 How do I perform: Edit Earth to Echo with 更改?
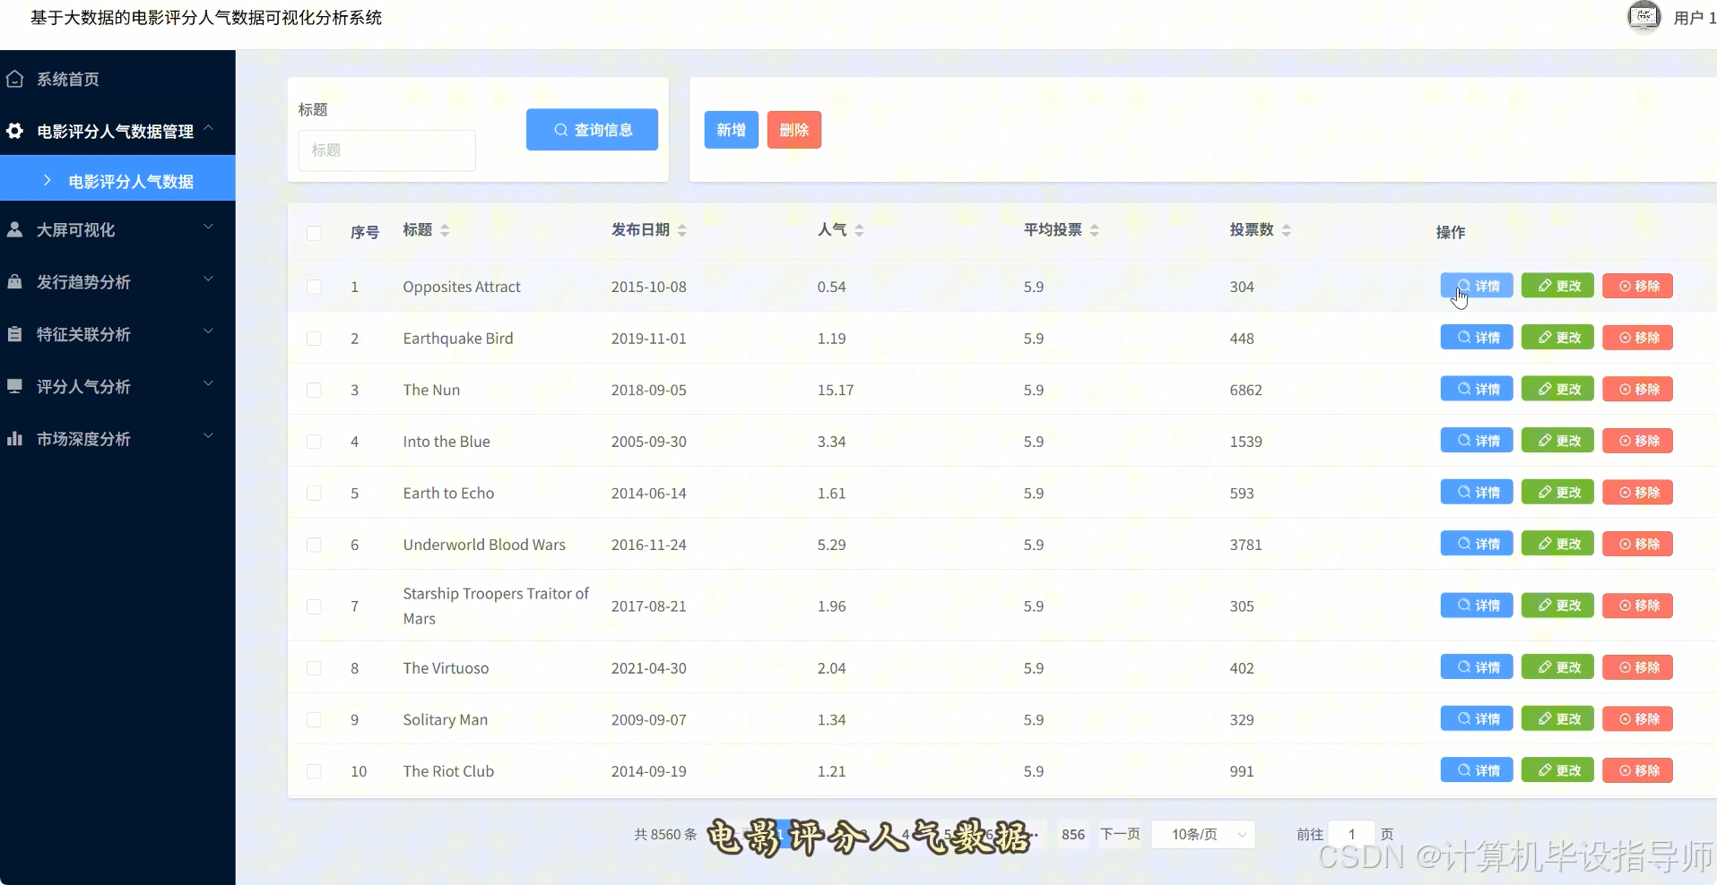(1557, 493)
